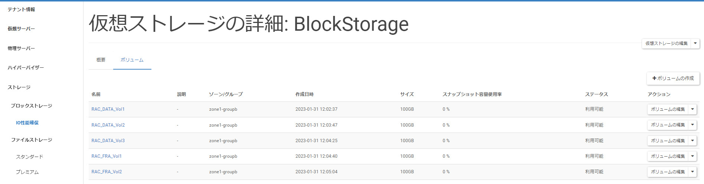Open action dropdown arrow for RAC_FRA_Vol2

coord(692,172)
